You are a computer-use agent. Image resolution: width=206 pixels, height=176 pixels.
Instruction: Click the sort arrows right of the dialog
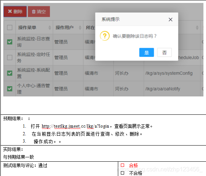click(x=197, y=27)
